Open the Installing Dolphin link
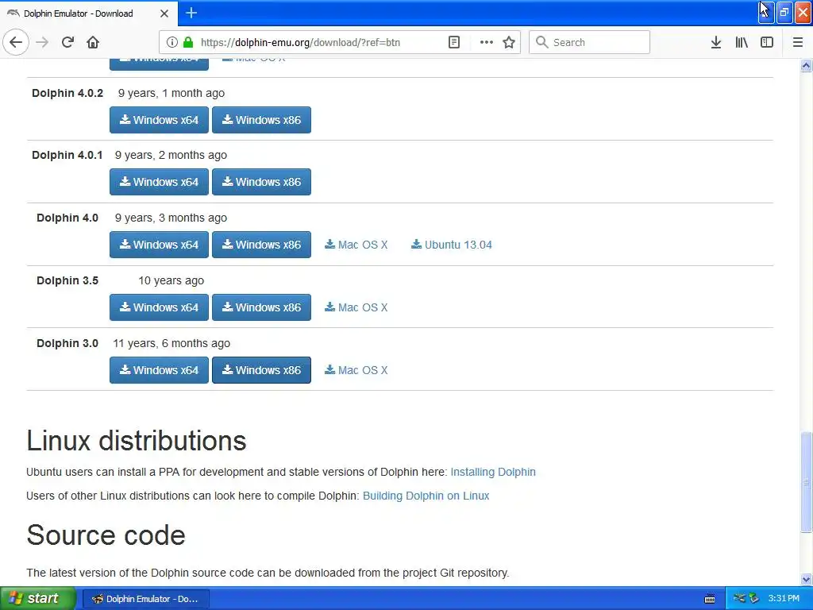 (493, 472)
